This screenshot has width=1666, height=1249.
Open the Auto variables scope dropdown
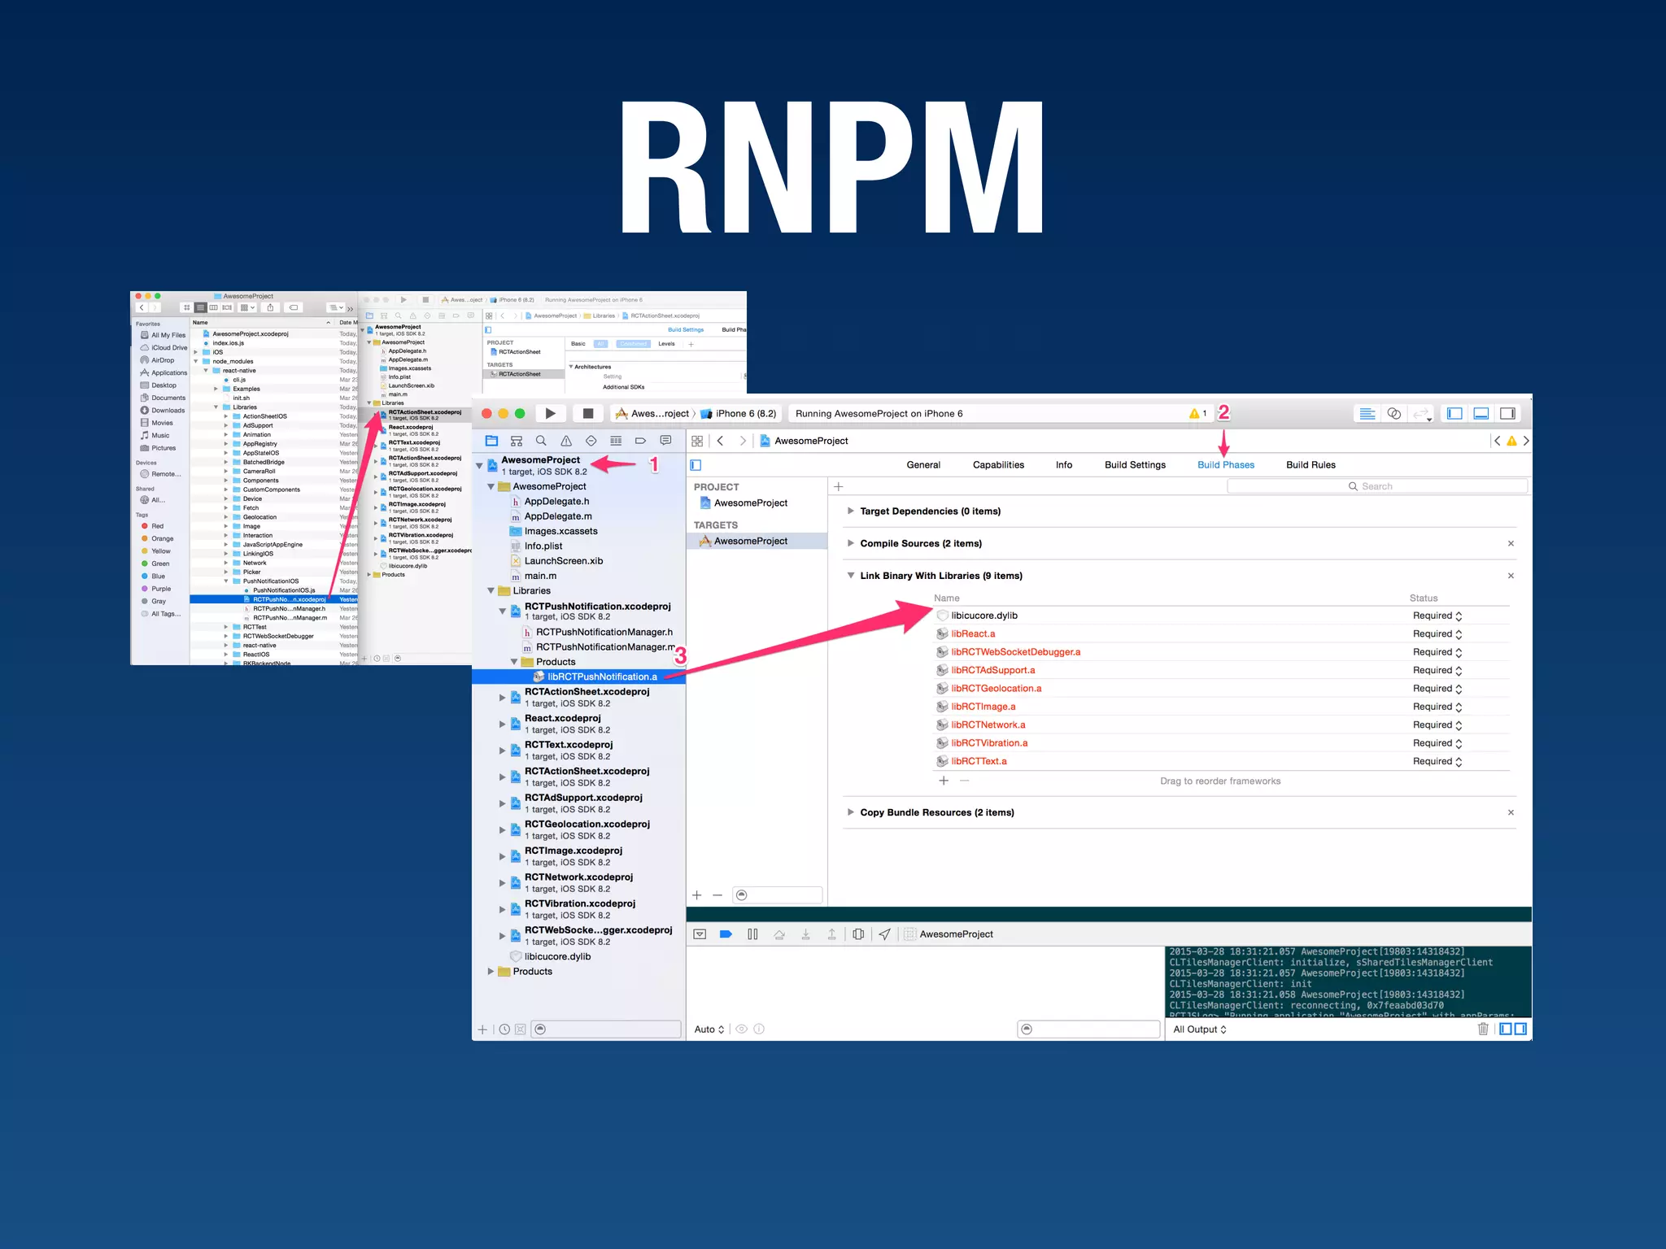(x=709, y=1029)
